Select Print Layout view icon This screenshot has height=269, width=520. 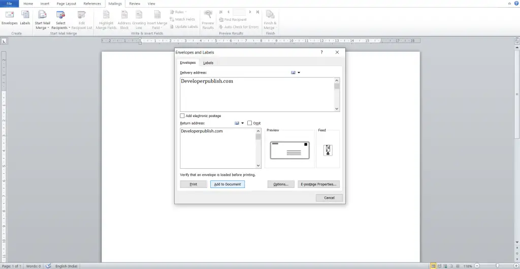pyautogui.click(x=433, y=266)
